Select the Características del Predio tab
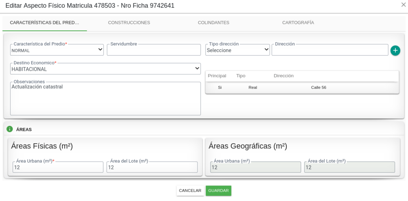This screenshot has height=201, width=408. tap(44, 23)
